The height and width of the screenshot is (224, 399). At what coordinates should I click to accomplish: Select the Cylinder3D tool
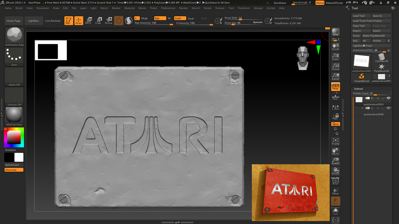[382, 58]
